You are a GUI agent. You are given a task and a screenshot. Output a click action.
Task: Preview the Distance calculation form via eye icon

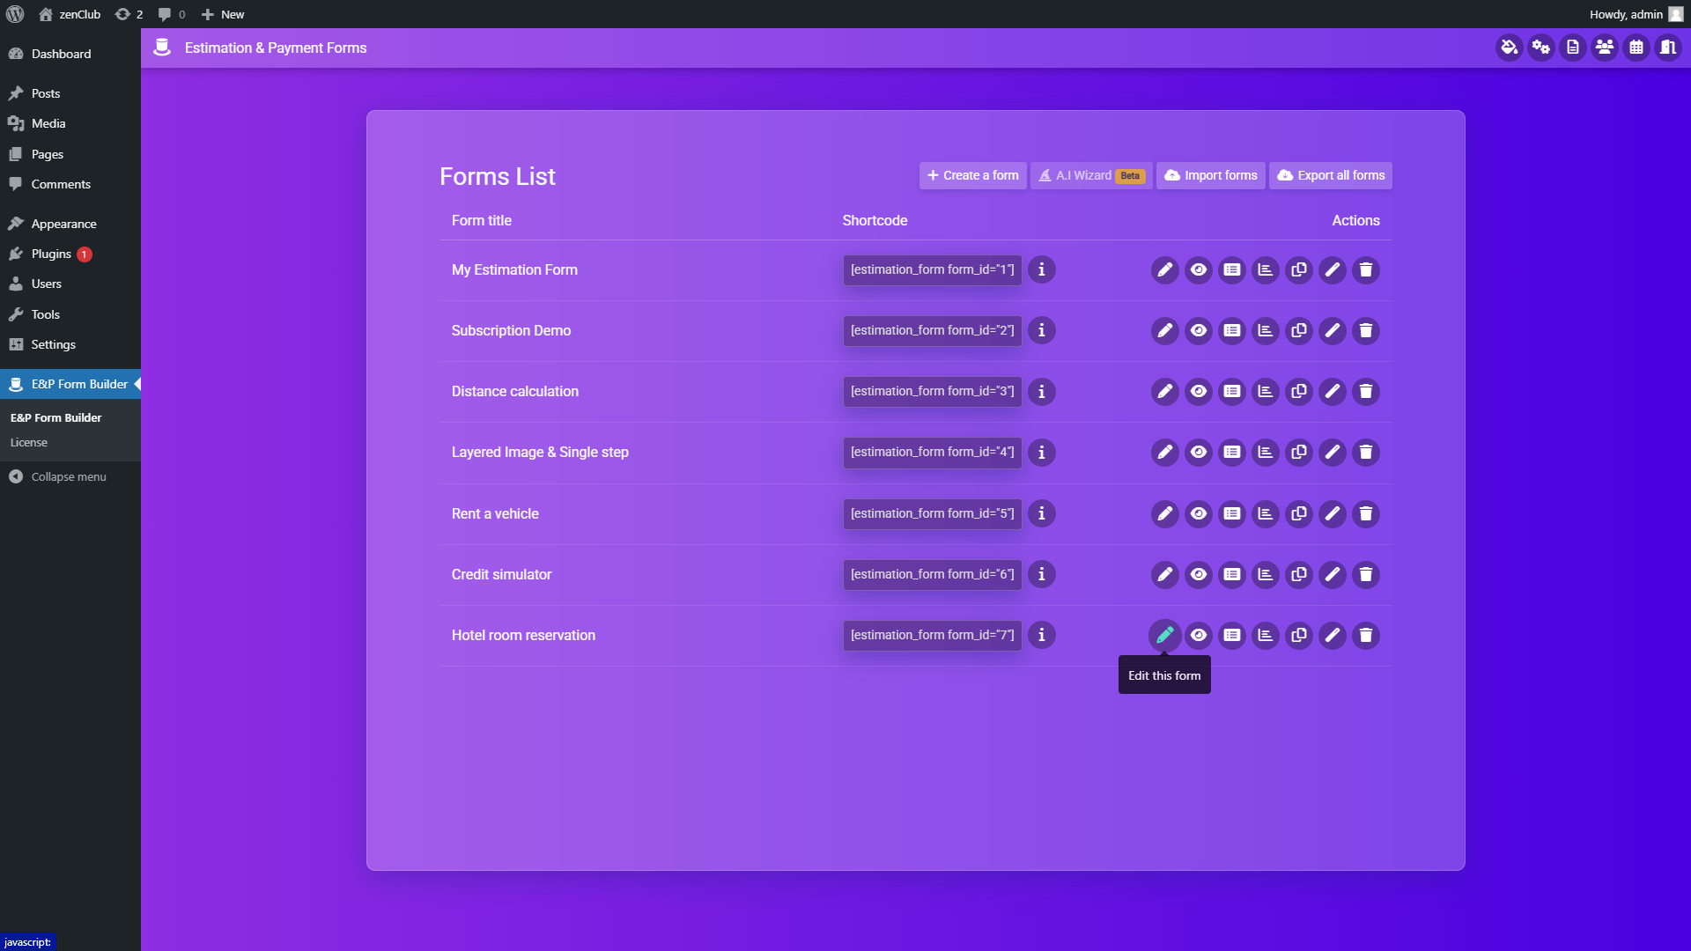point(1199,392)
